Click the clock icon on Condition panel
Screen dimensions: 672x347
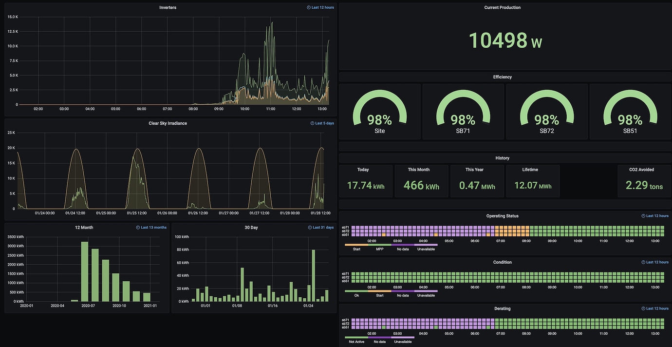click(x=643, y=262)
